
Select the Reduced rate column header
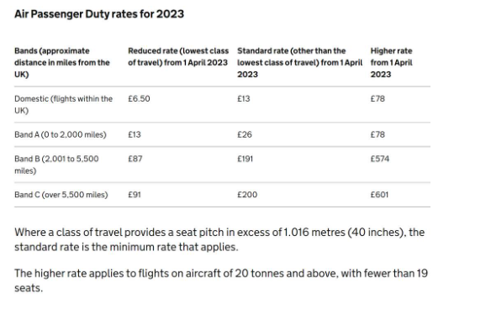(178, 56)
